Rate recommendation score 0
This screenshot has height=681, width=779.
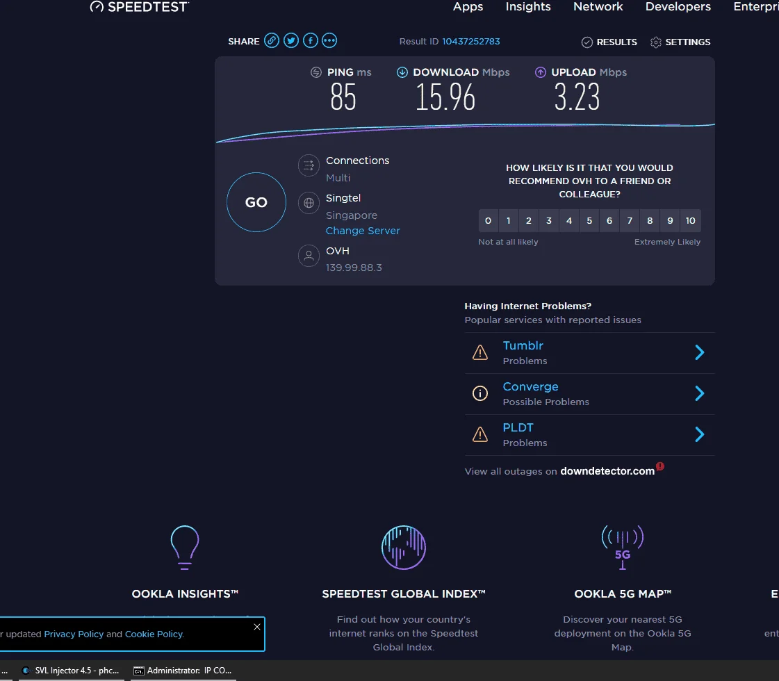pos(489,220)
